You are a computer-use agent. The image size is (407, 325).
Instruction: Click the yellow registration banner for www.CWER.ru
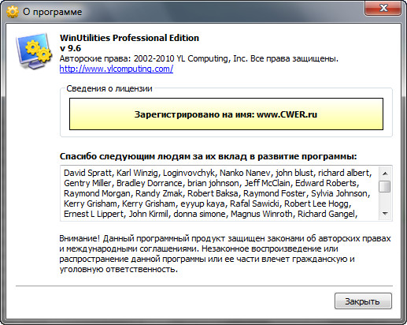226,114
